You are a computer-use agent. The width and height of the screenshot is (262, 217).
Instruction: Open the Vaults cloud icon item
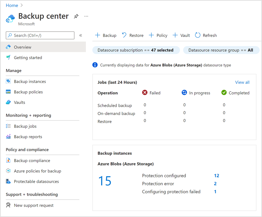coord(8,102)
